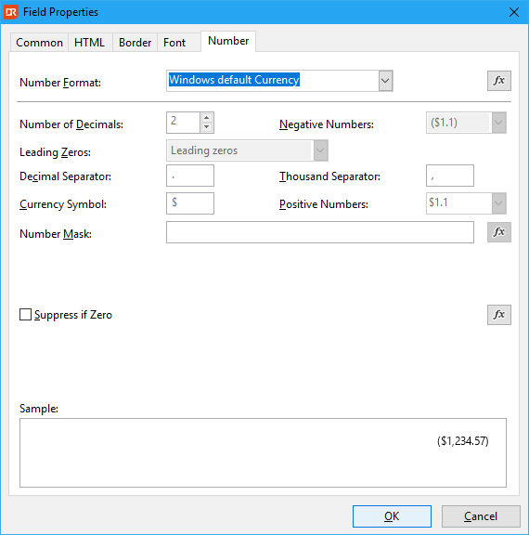Viewport: 529px width, 535px height.
Task: Click the Cancel button
Action: coord(481,516)
